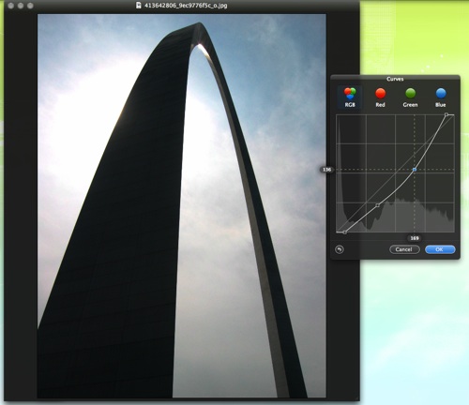Click the reset curves arrow icon

pos(340,249)
